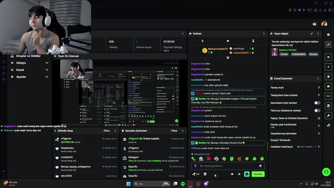Open Opera extensions cube icon
Image resolution: width=334 pixels, height=188 pixels.
(x=315, y=10)
